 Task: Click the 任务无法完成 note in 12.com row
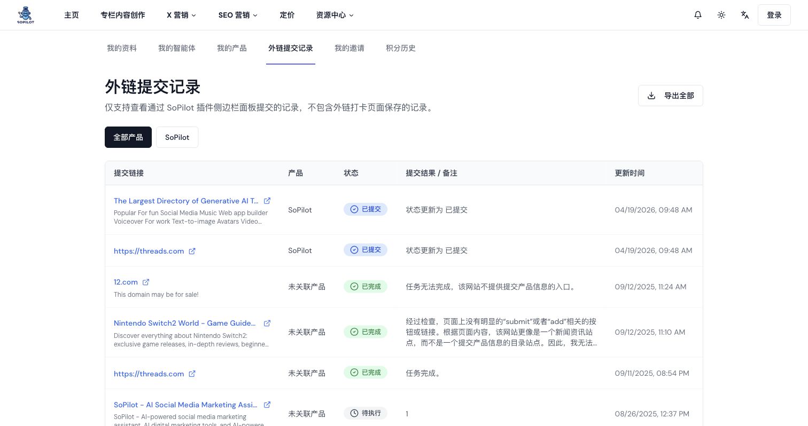coord(492,287)
